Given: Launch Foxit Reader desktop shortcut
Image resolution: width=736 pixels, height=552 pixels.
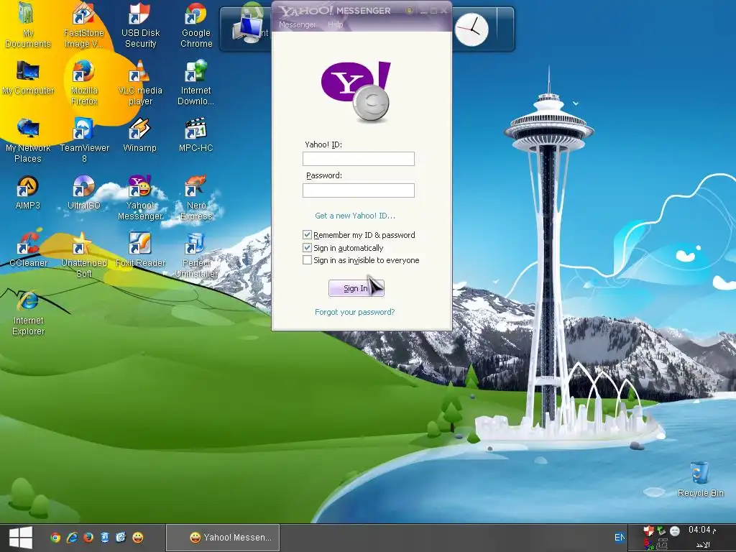Looking at the screenshot, I should [140, 249].
